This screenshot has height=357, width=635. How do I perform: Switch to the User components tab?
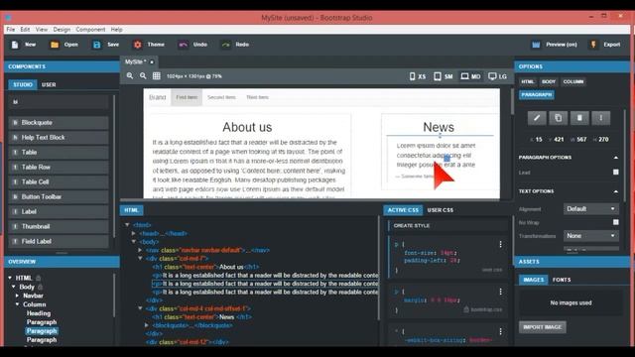pos(49,84)
